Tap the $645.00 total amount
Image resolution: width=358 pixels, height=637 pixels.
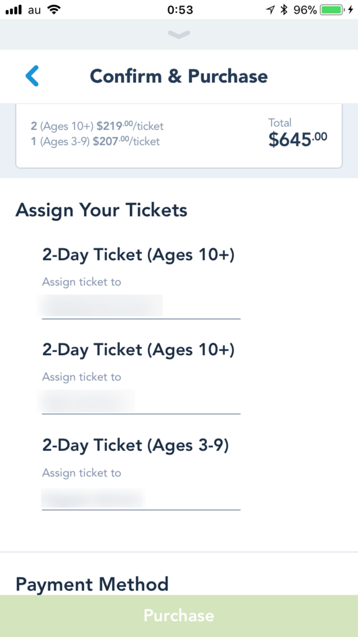click(x=298, y=139)
